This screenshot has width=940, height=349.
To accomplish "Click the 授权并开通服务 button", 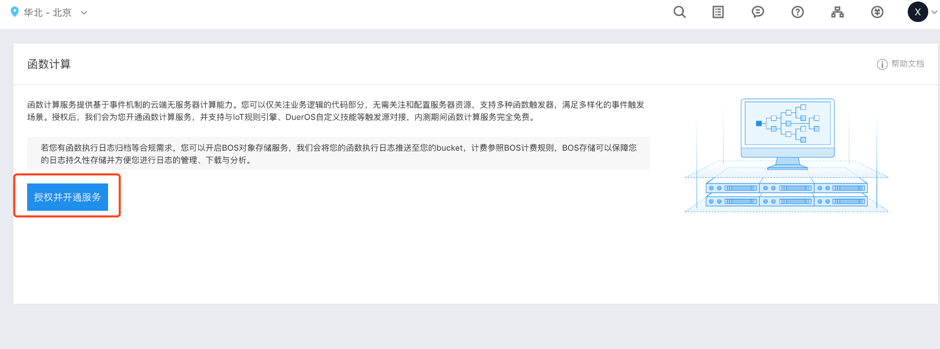I will (68, 197).
